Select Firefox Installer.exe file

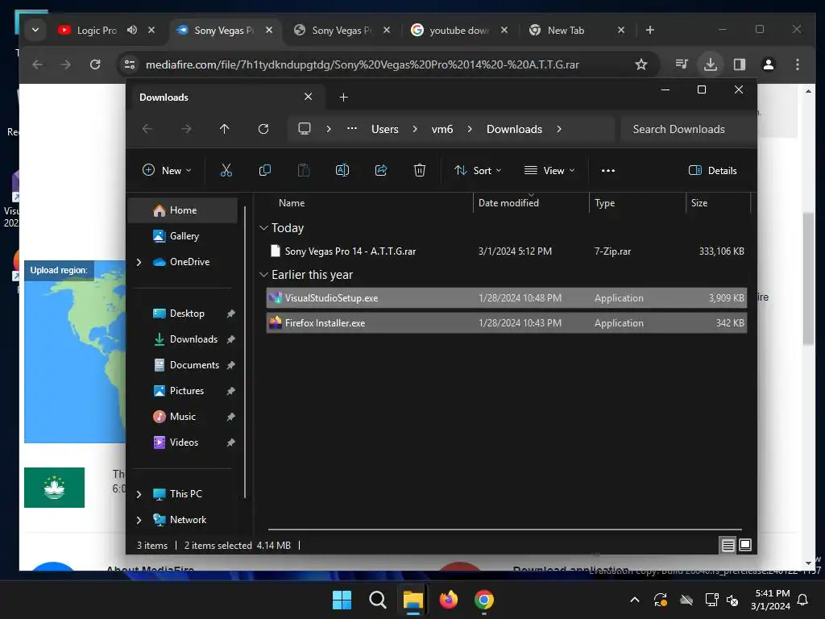[x=507, y=323]
